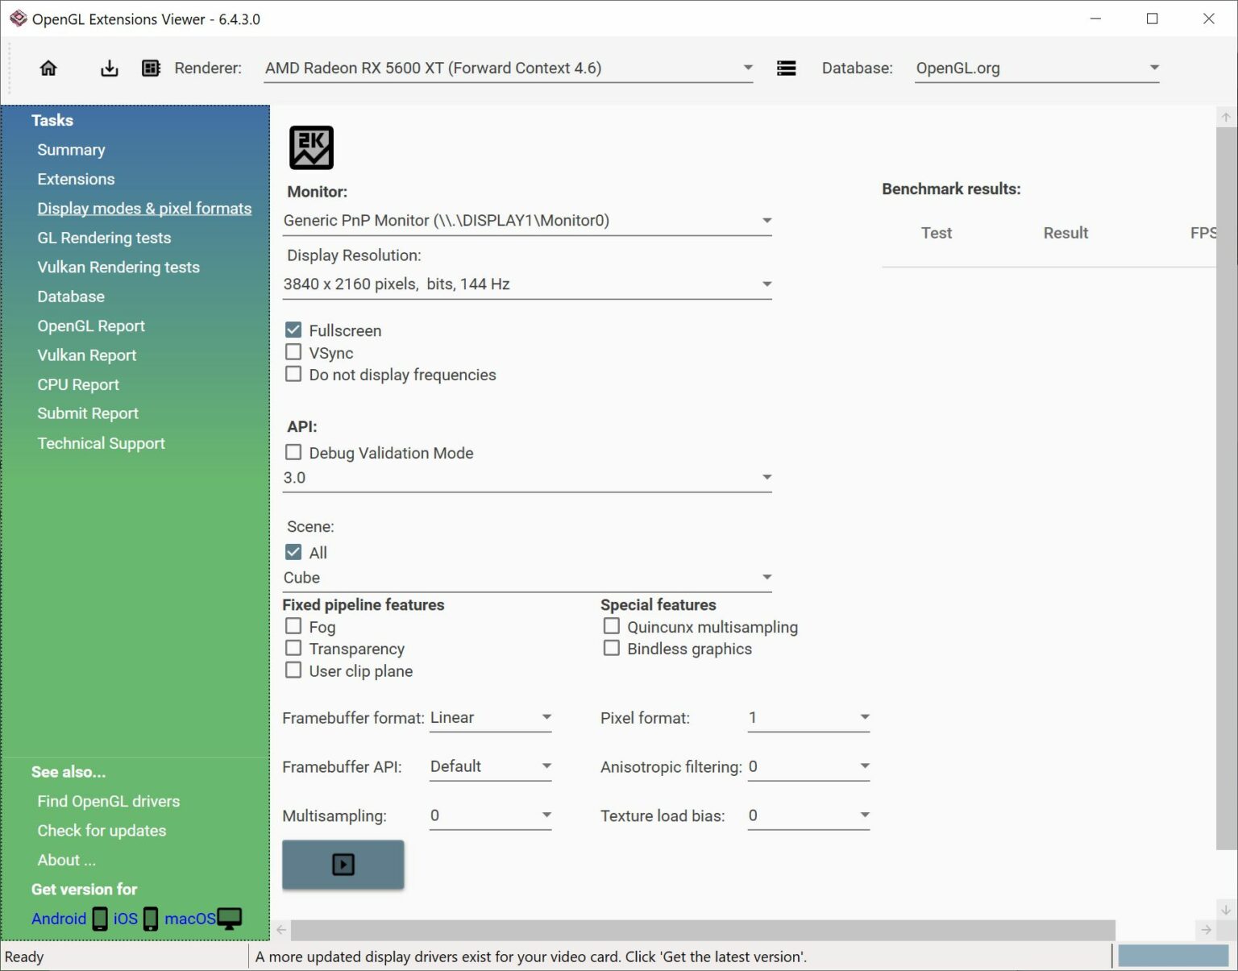Check Do not display frequencies

293,374
